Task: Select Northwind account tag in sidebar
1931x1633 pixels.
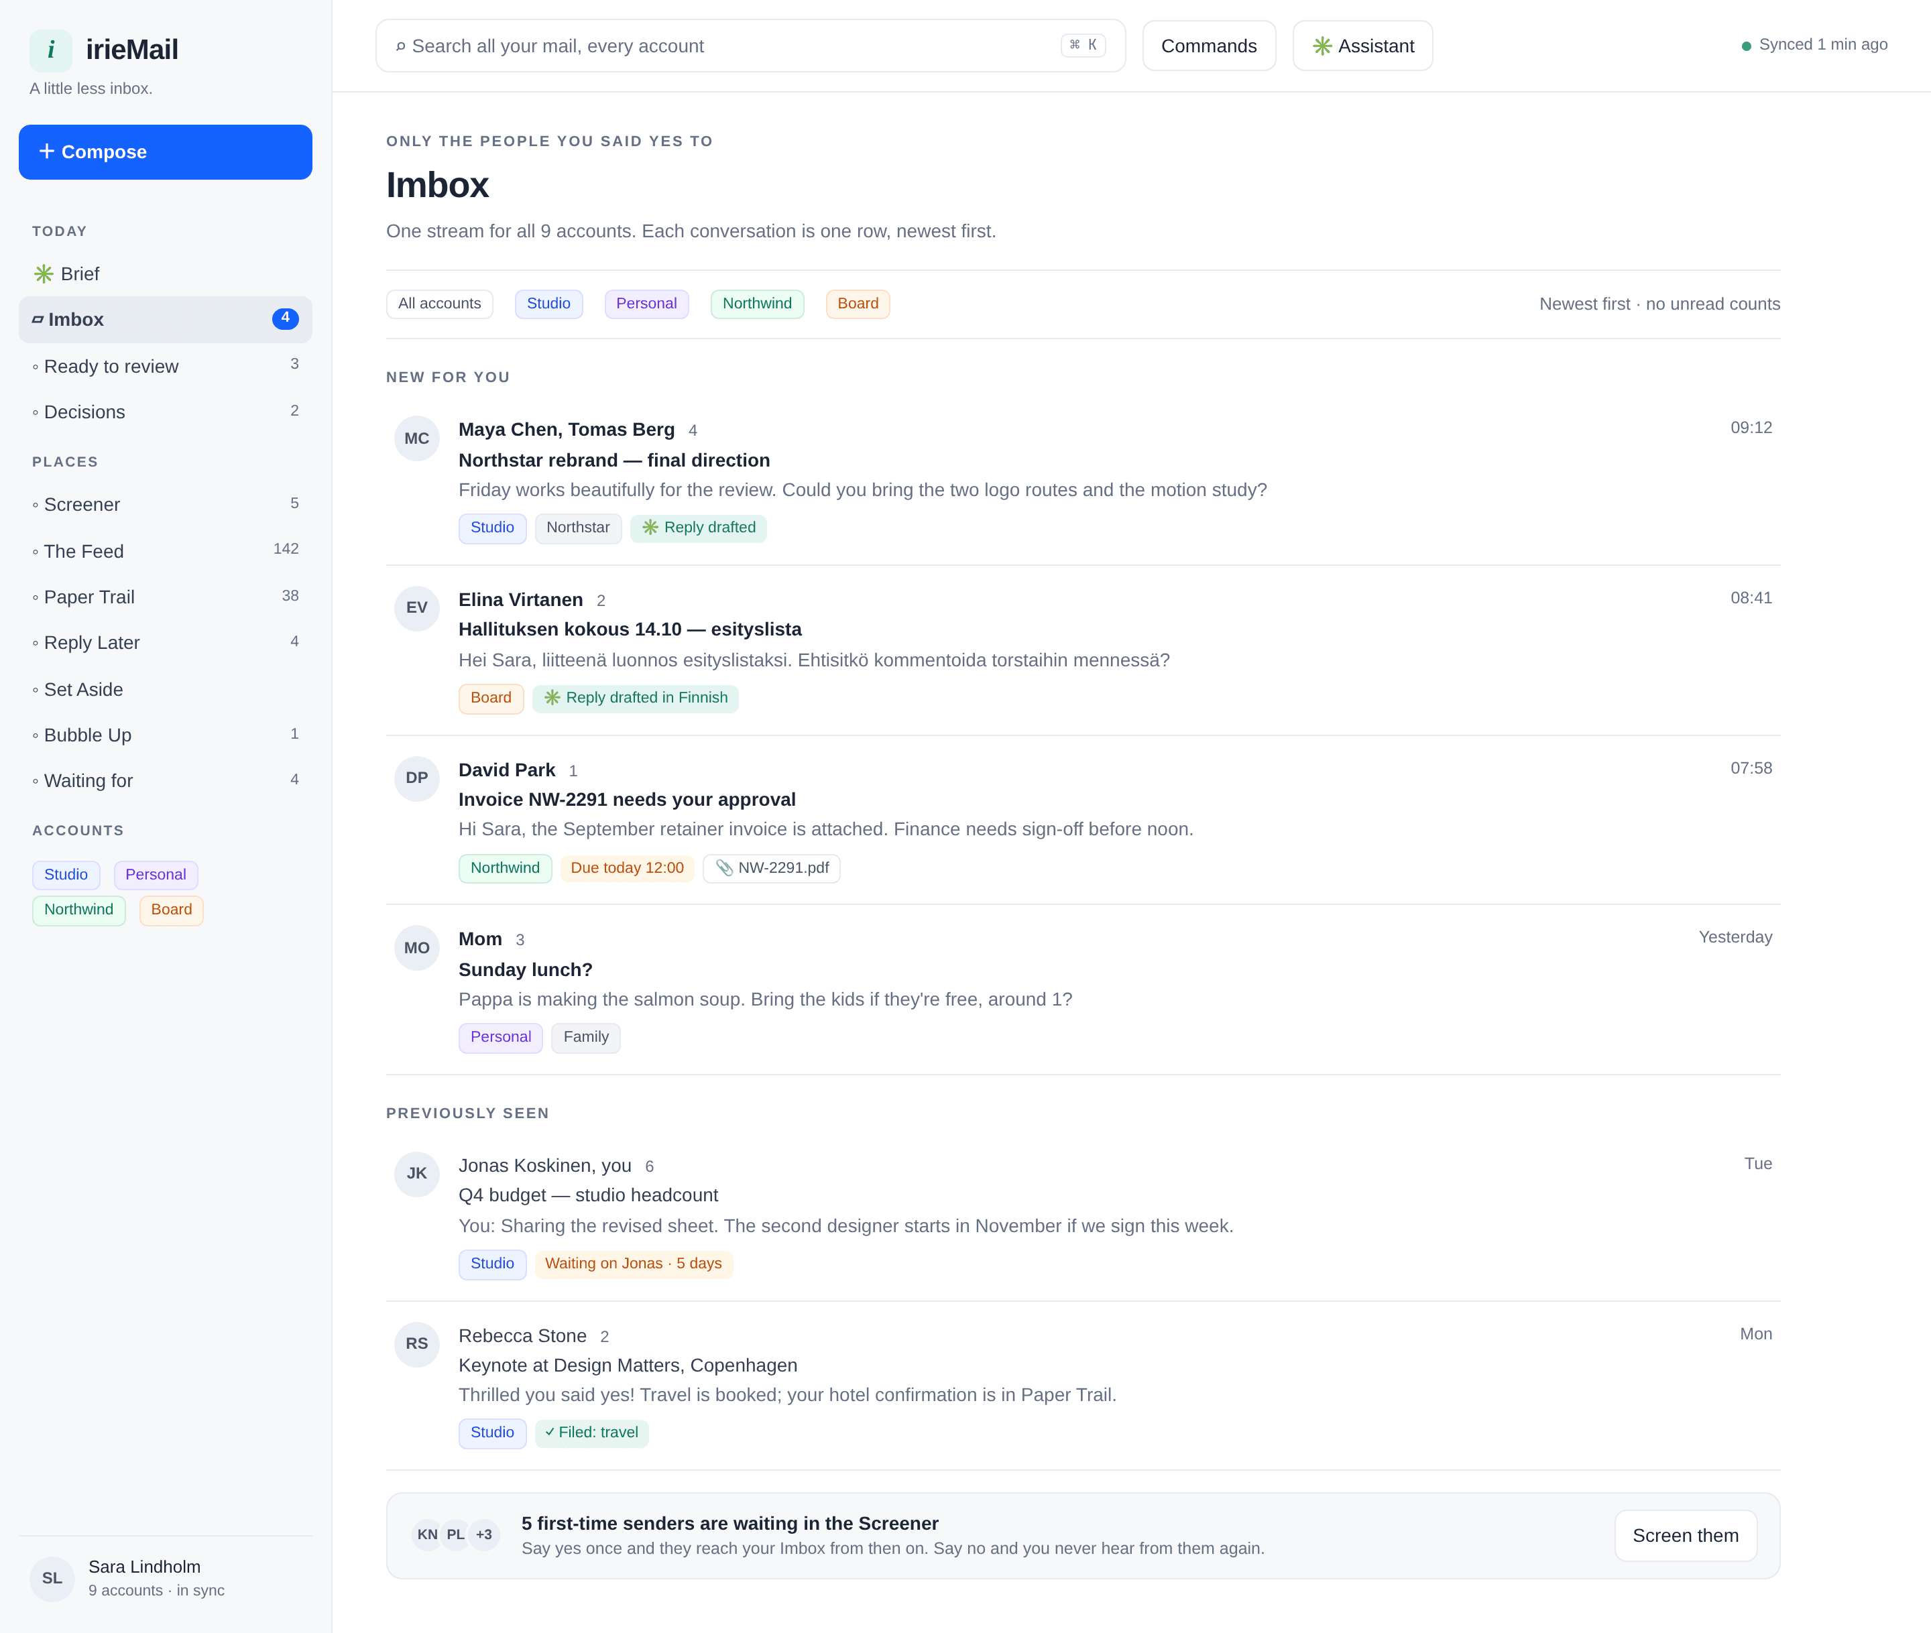Action: 78,910
